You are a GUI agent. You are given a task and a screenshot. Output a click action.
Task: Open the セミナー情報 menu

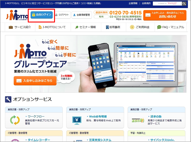tap(86, 27)
